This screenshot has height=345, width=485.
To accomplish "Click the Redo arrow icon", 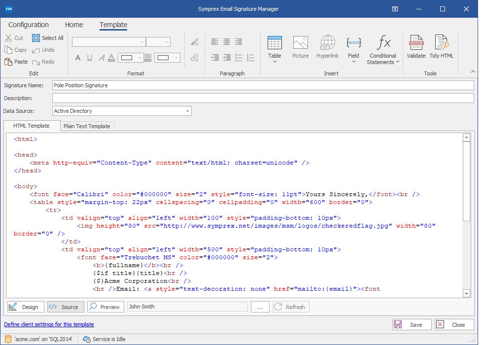I will [x=36, y=62].
